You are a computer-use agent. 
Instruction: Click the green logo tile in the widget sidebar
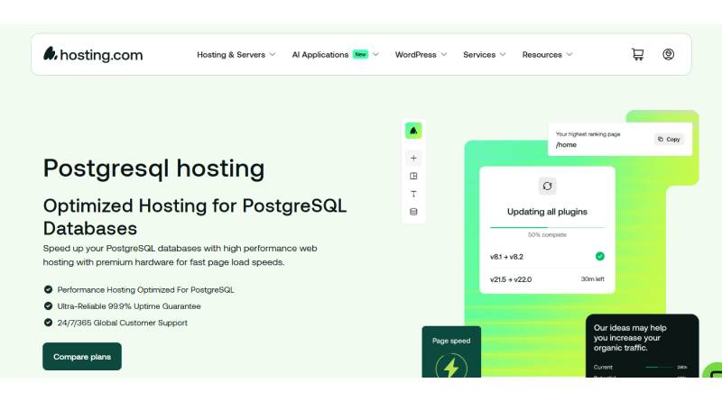point(413,131)
